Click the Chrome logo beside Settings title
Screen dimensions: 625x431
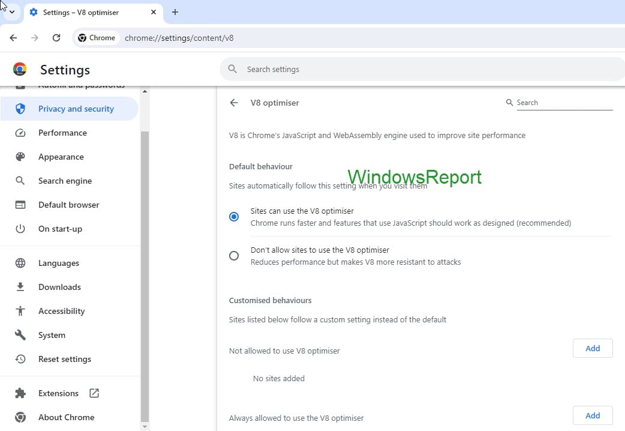point(20,69)
